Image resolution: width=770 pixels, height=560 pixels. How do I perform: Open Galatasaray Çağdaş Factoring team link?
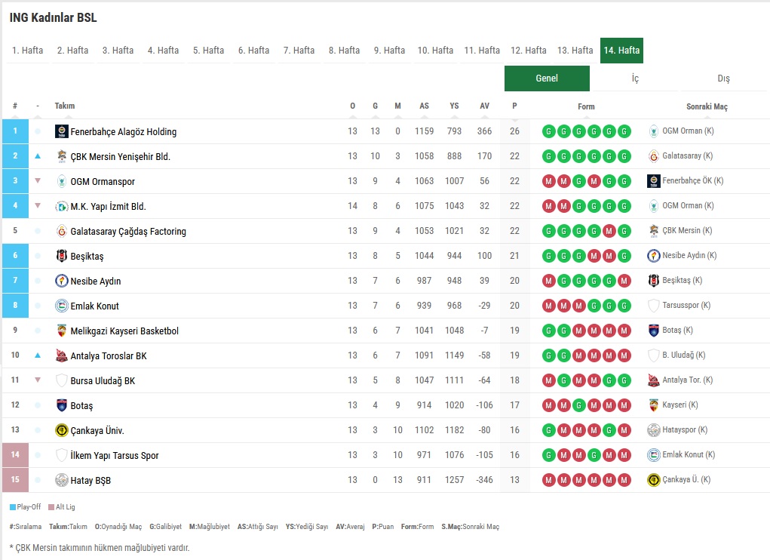[x=128, y=232]
